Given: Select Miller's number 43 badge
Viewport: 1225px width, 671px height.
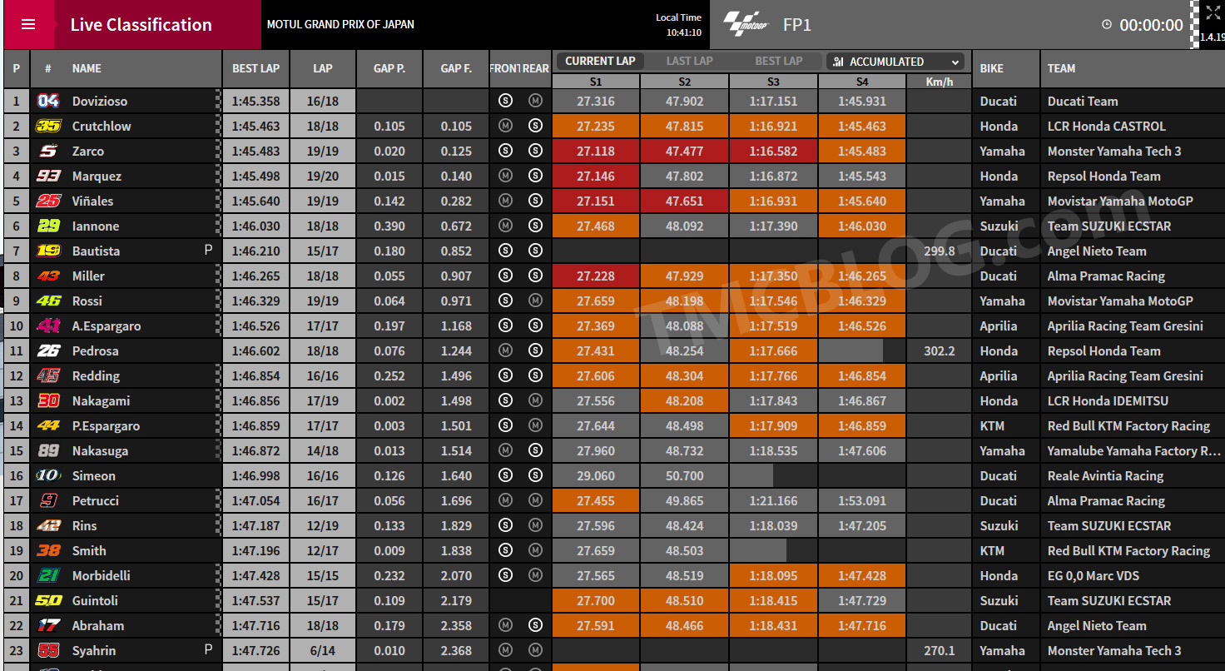Looking at the screenshot, I should (x=48, y=276).
